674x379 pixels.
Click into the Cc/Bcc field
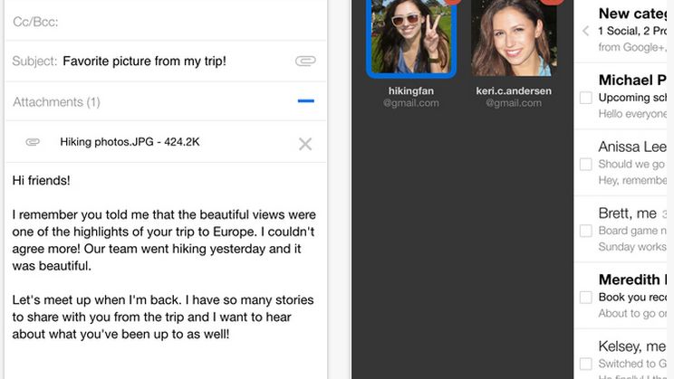point(166,21)
